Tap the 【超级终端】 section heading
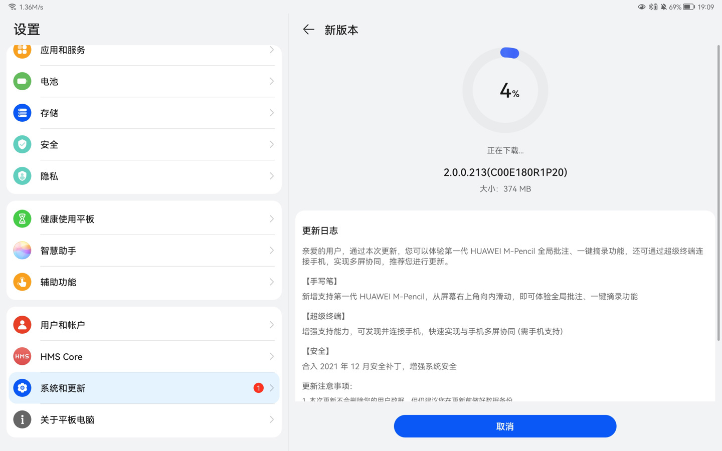This screenshot has height=451, width=722. point(326,316)
